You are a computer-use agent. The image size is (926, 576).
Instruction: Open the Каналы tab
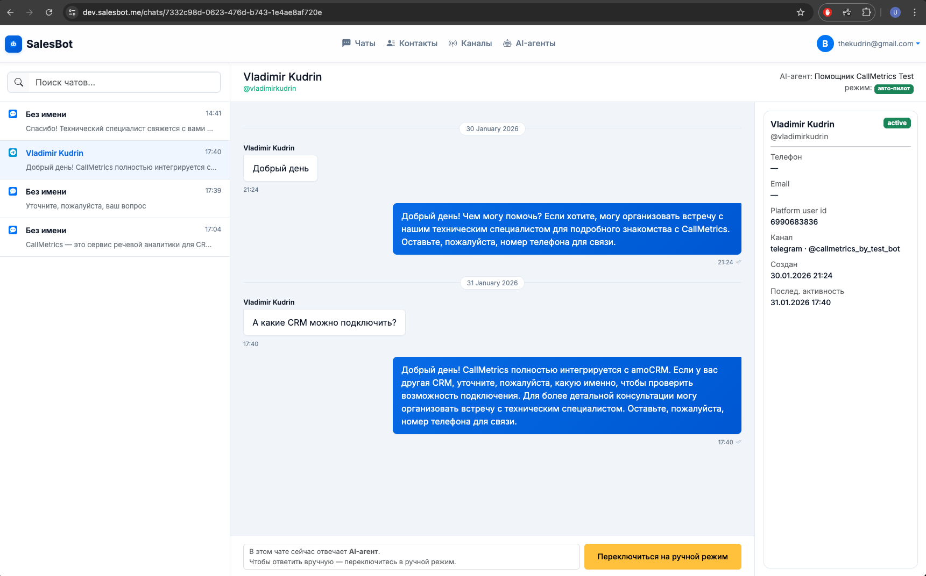coord(470,44)
